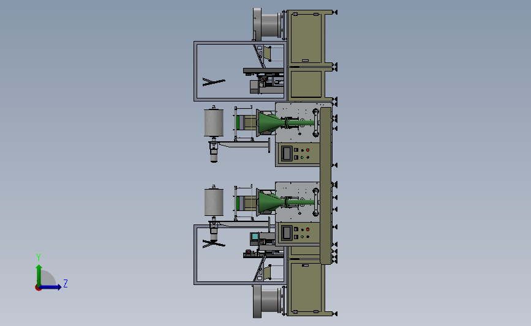Image resolution: width=531 pixels, height=326 pixels.
Task: Click the blue Z axis arrow of the triad
Action: click(x=51, y=287)
